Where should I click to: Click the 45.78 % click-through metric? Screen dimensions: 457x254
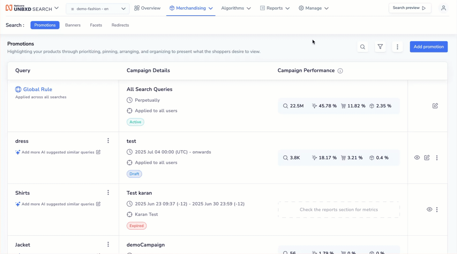coord(324,106)
